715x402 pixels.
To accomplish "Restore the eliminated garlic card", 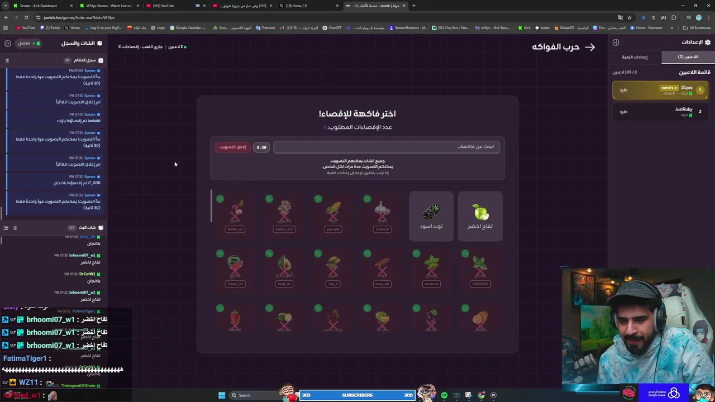I will coord(367,199).
